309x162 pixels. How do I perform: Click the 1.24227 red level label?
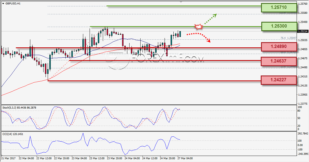pyautogui.click(x=279, y=80)
